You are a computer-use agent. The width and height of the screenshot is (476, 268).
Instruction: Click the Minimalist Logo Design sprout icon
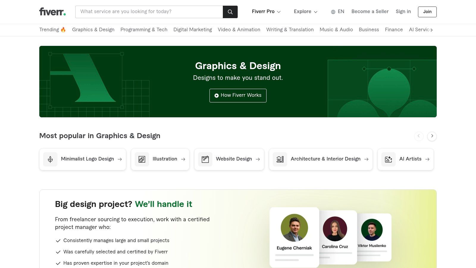pos(50,159)
